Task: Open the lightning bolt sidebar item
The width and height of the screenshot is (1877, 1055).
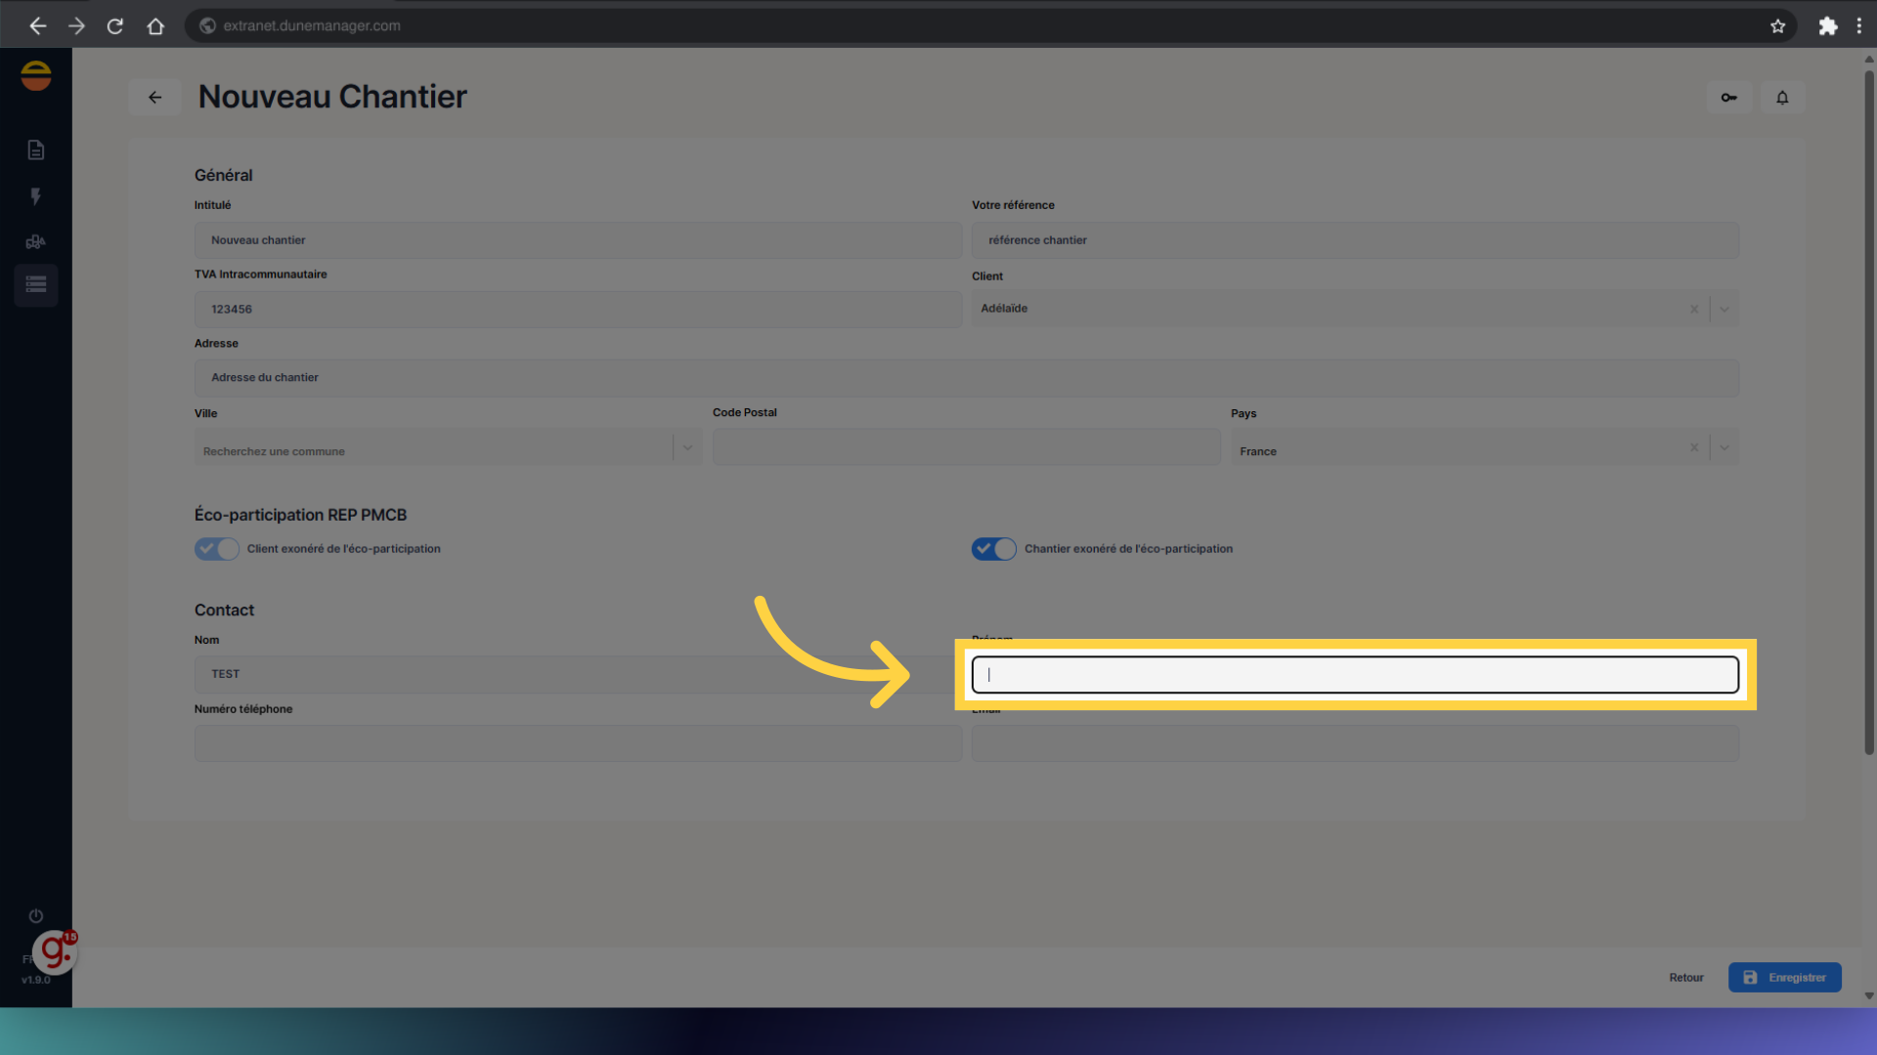Action: tap(36, 196)
